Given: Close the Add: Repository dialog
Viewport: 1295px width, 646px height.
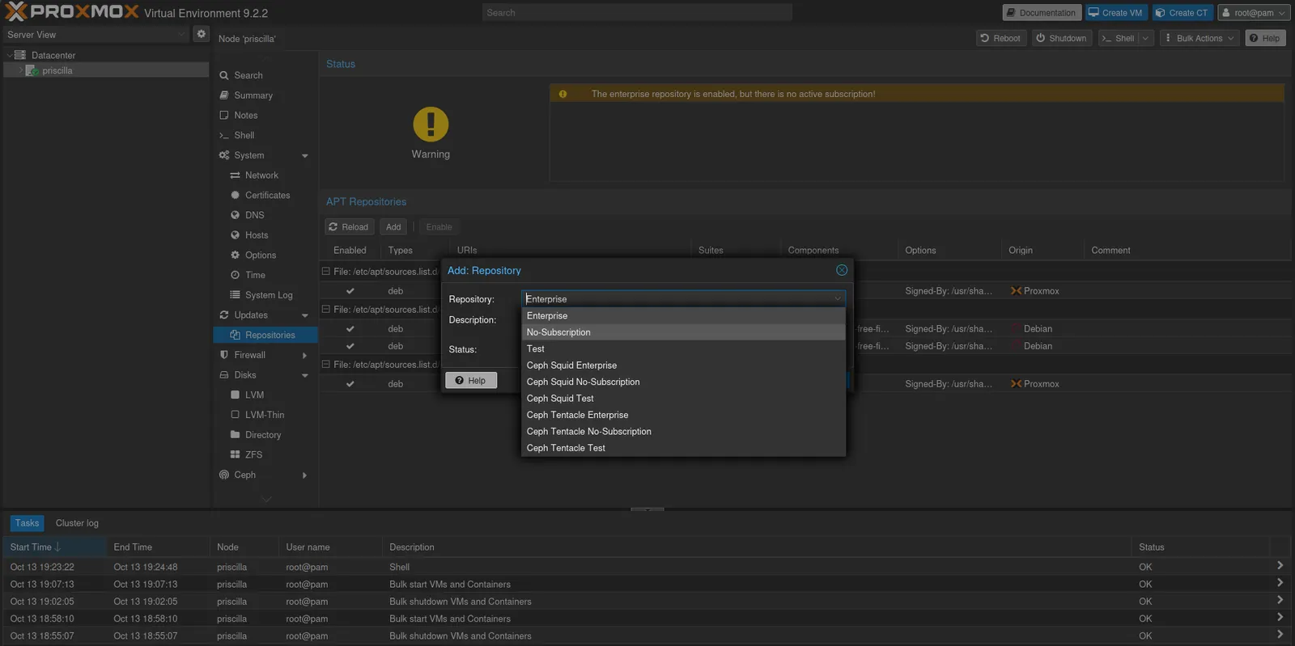Looking at the screenshot, I should pos(842,270).
